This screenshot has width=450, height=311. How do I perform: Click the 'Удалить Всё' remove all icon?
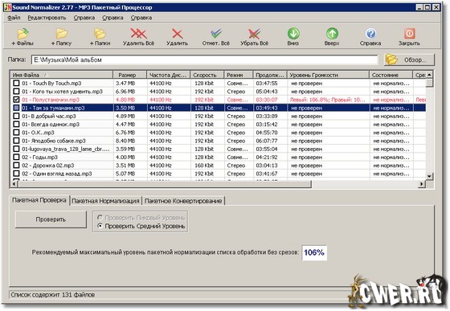pyautogui.click(x=138, y=34)
